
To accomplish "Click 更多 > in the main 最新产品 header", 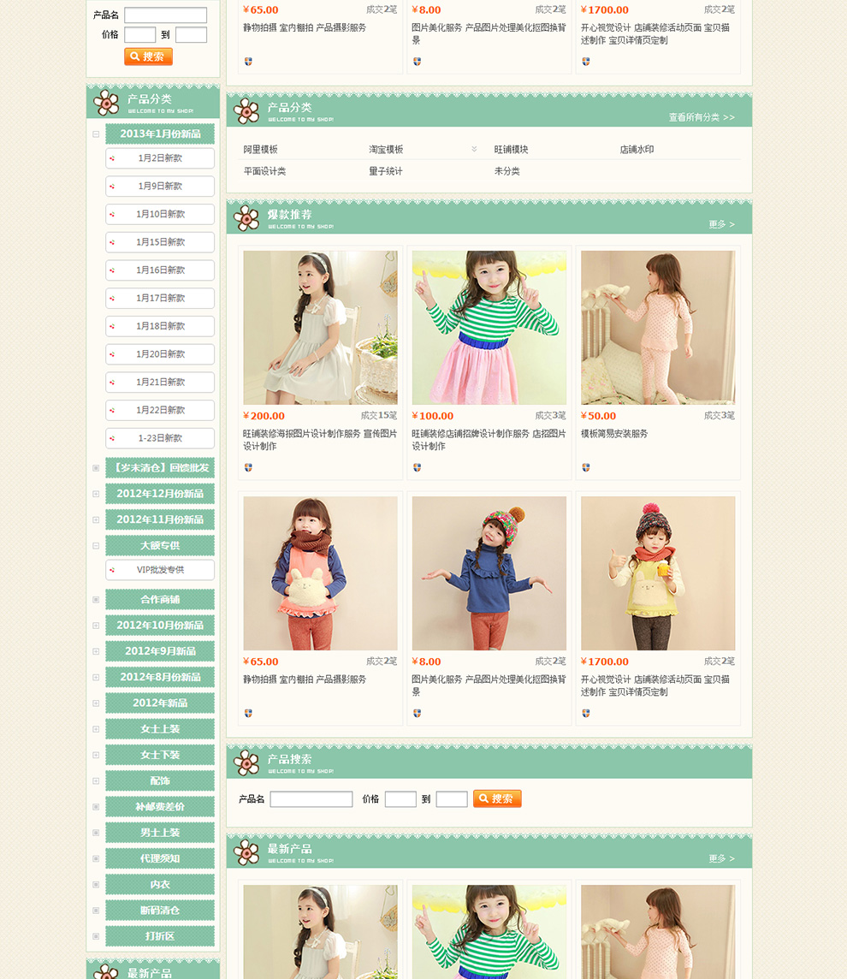I will 721,859.
